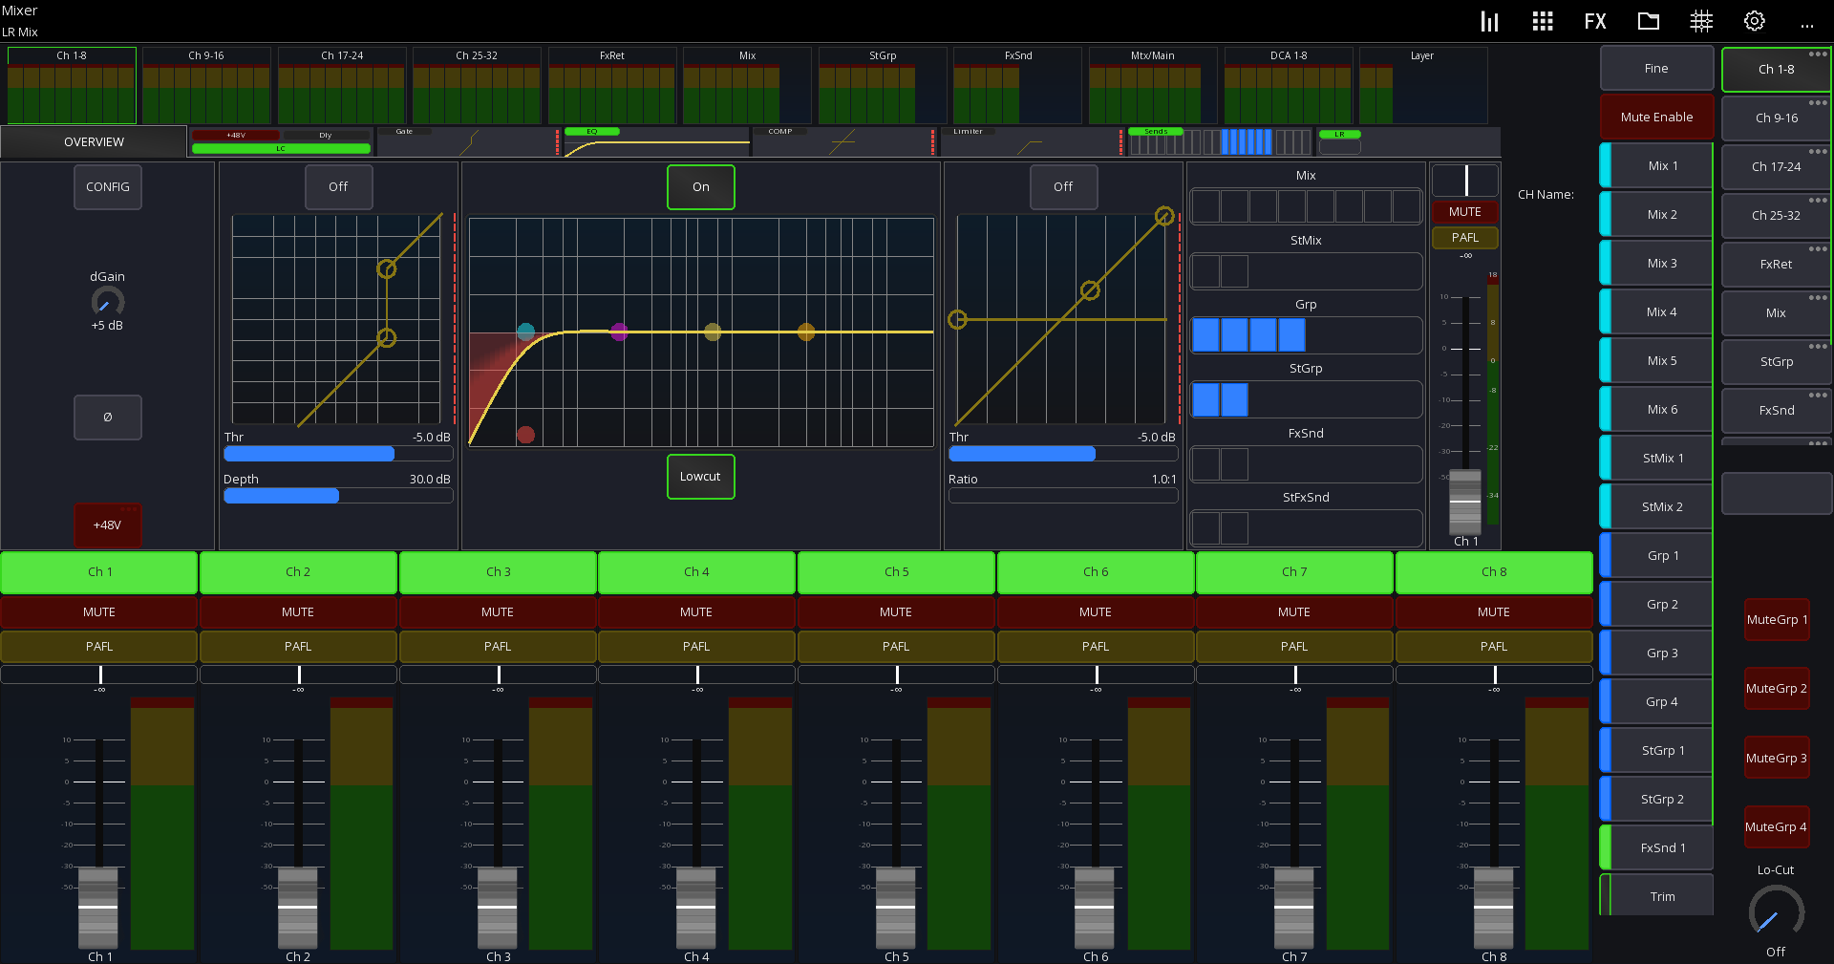Select the red lowcut frequency node
This screenshot has height=964, width=1834.
[x=525, y=435]
